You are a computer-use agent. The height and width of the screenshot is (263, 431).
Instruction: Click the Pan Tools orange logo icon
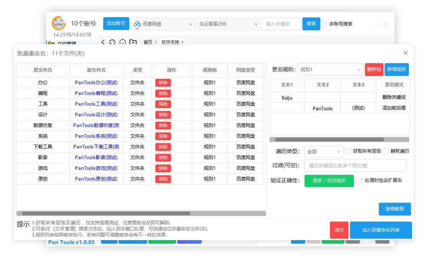tap(59, 23)
